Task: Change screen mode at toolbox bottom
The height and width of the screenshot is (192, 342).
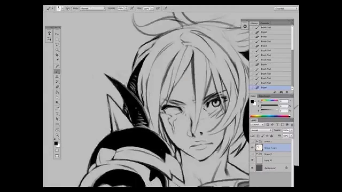Action: [57, 156]
